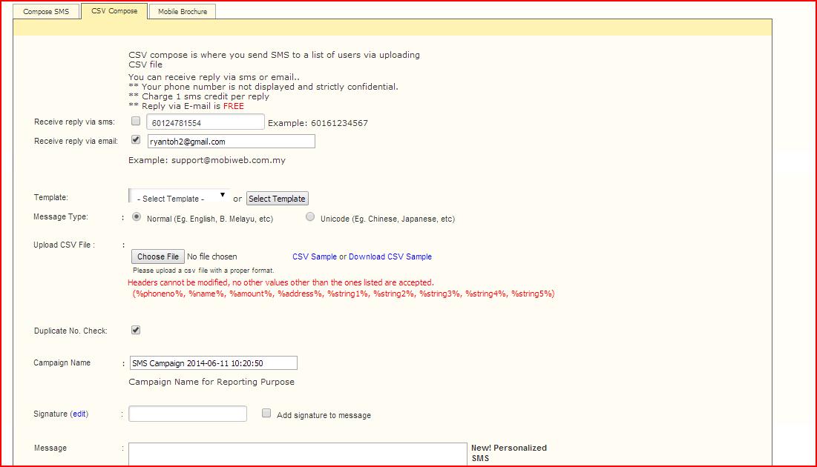Click inside the Message text area
Viewport: 817px width, 467px height.
297,454
